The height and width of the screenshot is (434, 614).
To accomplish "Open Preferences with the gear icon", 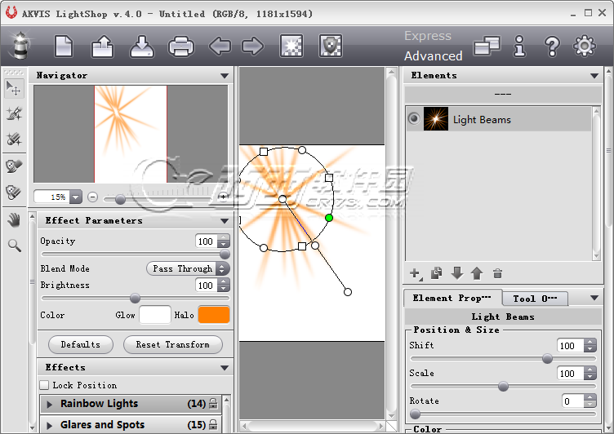I will click(x=585, y=46).
